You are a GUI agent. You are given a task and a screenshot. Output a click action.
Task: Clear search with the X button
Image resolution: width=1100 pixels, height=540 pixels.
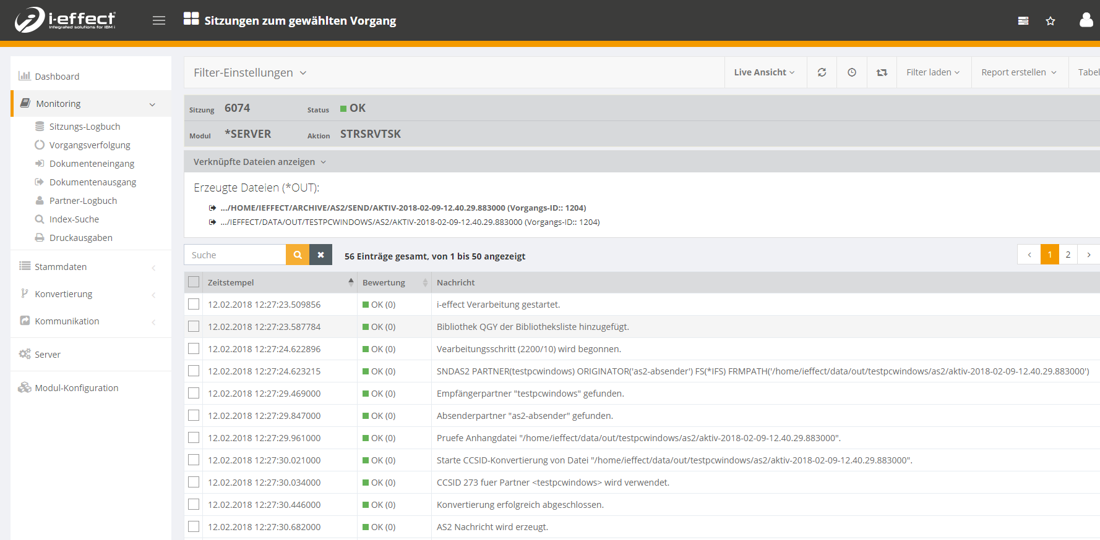[x=320, y=255]
